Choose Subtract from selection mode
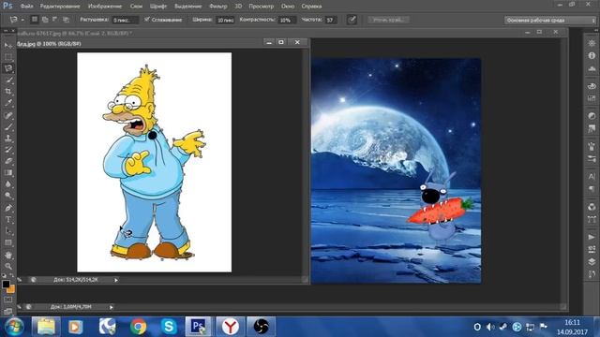600x337 pixels. pos(55,20)
